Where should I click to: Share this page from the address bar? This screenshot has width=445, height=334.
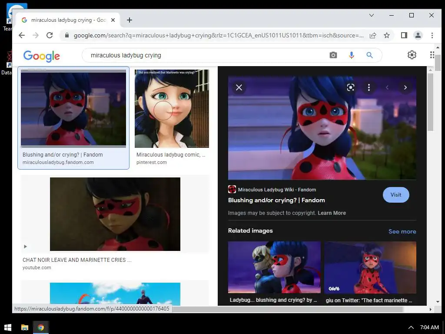tap(372, 35)
